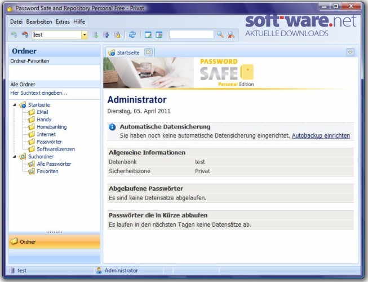
Task: Click the add database toolbar icon
Action: pyautogui.click(x=95, y=35)
